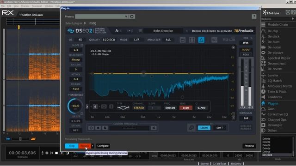Toggle the LEARN button in DSEQ2
296x166 pixels.
(x=204, y=128)
